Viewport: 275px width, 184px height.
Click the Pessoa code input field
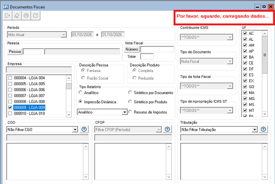coord(33,51)
